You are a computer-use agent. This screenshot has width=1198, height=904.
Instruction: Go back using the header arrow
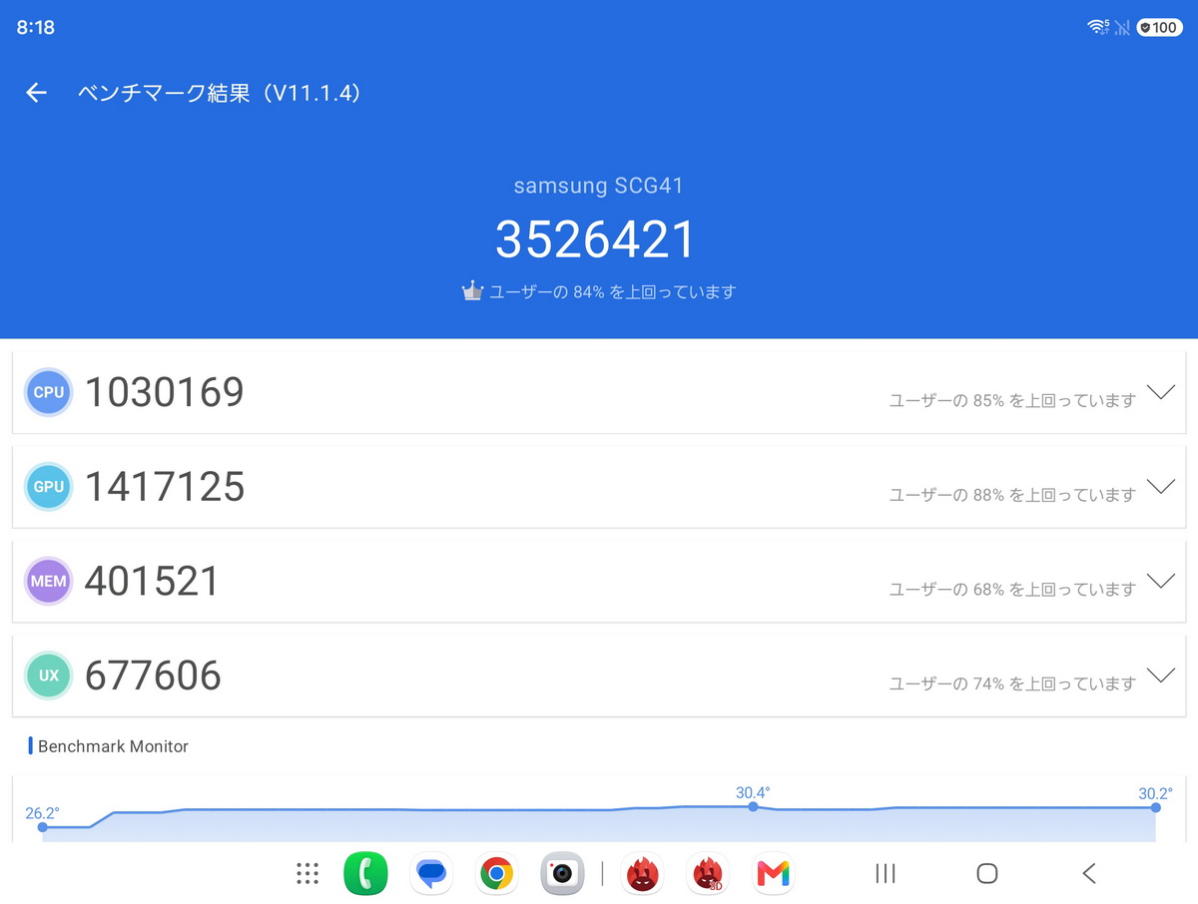37,93
